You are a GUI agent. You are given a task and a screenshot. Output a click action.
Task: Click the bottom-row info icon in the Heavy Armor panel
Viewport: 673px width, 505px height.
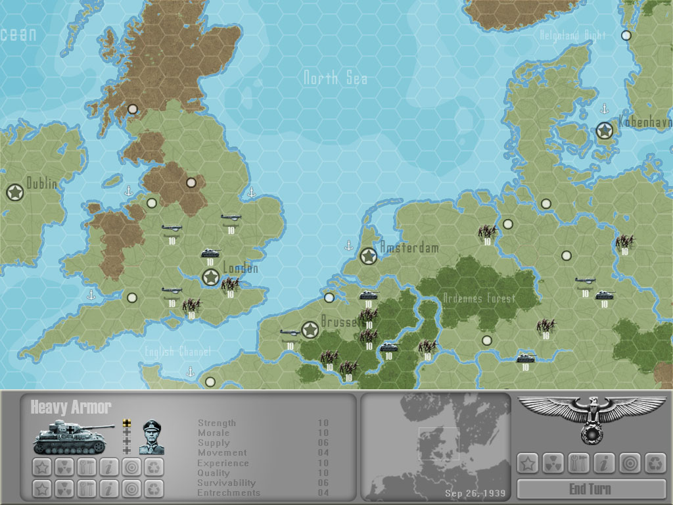pos(109,489)
